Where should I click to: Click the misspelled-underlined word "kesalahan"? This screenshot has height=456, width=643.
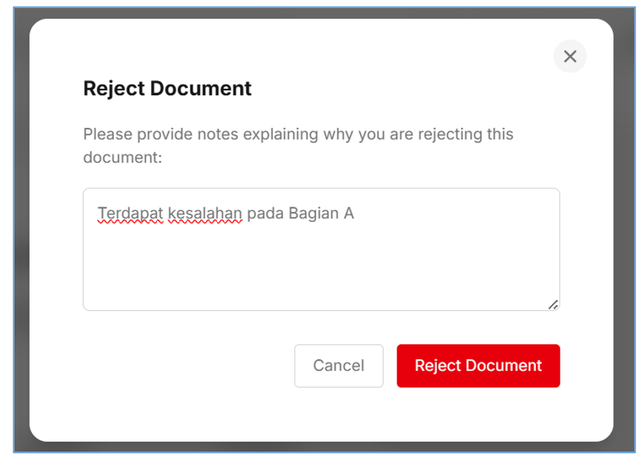point(205,213)
